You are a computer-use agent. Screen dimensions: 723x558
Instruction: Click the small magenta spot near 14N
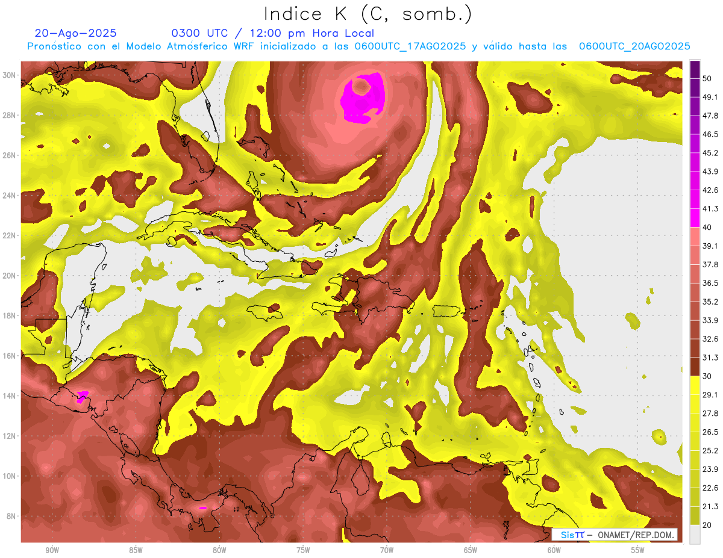click(83, 397)
